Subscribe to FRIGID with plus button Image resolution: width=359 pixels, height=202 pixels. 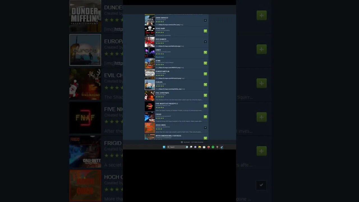(205, 117)
